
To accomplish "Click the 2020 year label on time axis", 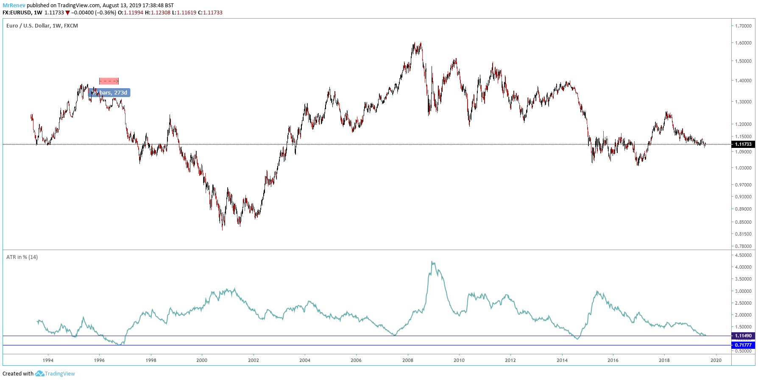I will pos(716,360).
